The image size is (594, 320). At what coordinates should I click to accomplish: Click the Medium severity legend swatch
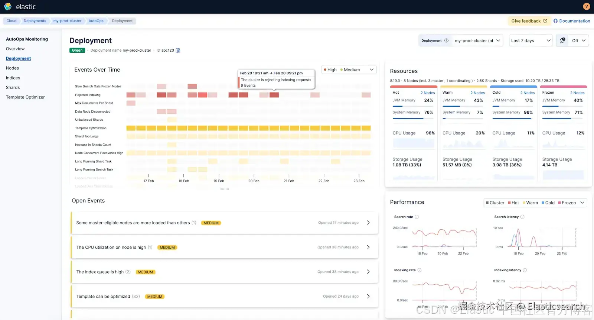point(342,70)
